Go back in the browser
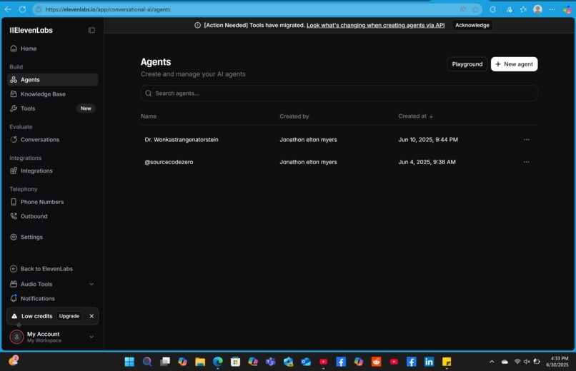This screenshot has width=576, height=371. pyautogui.click(x=8, y=9)
